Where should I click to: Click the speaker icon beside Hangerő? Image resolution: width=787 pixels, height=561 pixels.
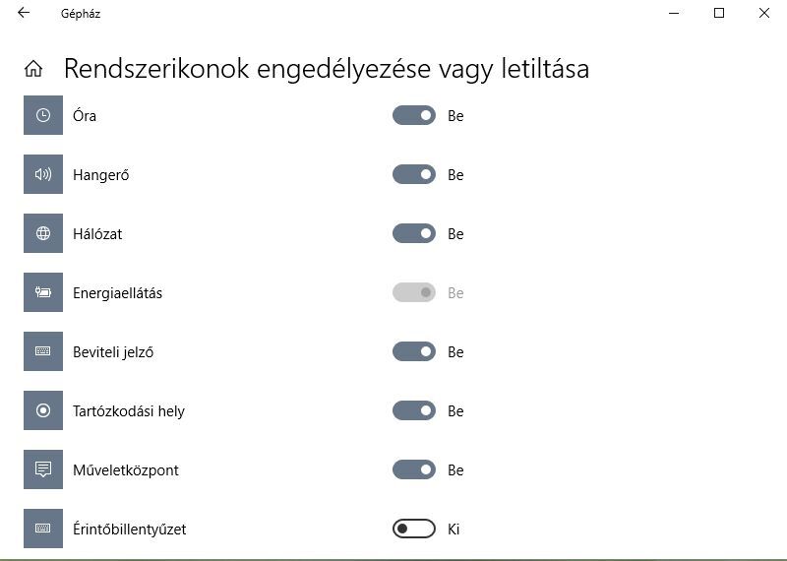pos(43,175)
